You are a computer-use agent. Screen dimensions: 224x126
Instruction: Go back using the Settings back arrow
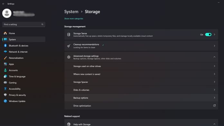[x=4, y=4]
